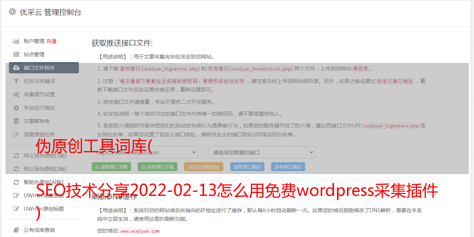This screenshot has height=237, width=474.
Task: Open UWriter深度原创 in the sidebar
Action: [x=44, y=196]
